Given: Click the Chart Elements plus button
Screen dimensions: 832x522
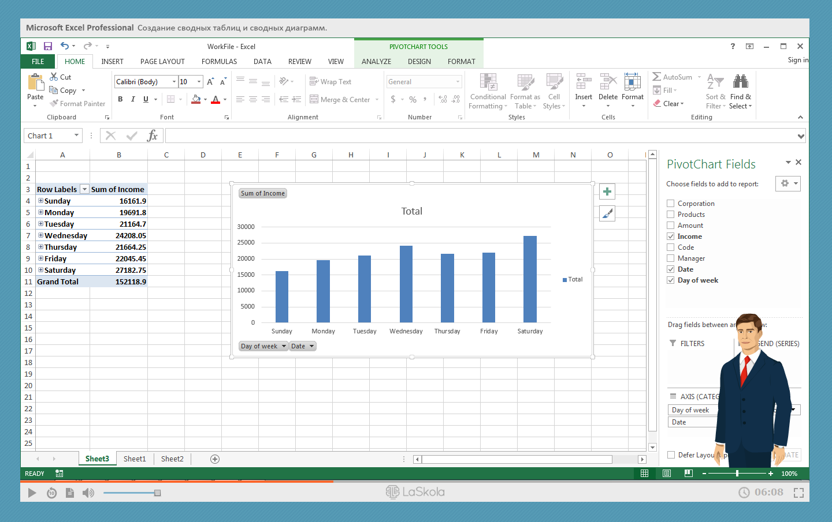Looking at the screenshot, I should (607, 191).
